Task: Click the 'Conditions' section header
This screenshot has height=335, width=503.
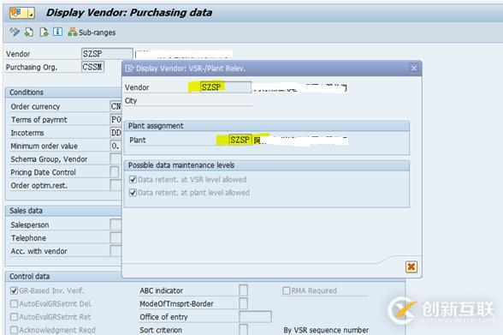Action: 27,93
